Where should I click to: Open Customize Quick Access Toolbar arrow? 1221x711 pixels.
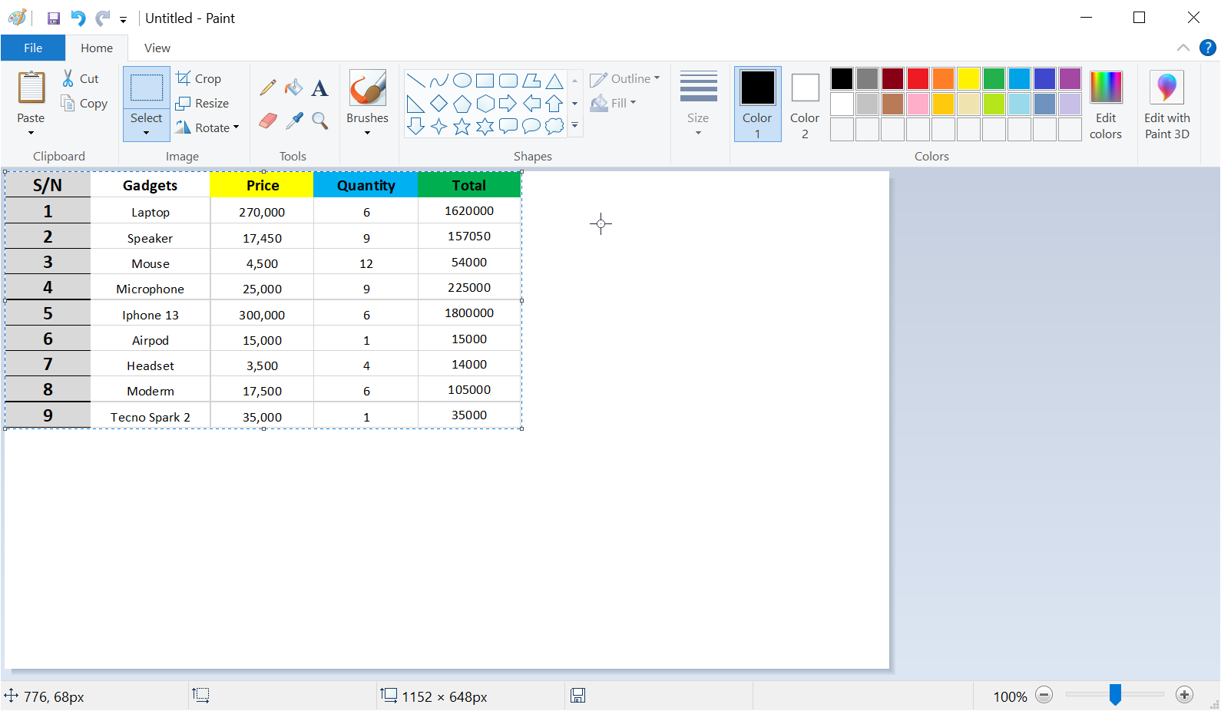123,20
